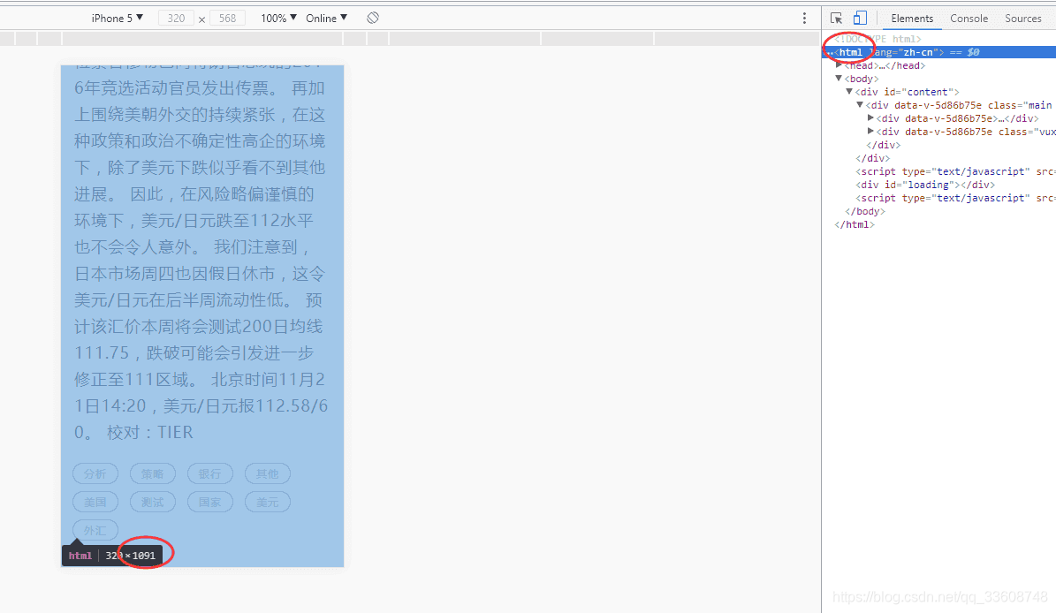1056x613 pixels.
Task: Collapse the body element in the DOM tree
Action: pos(839,78)
